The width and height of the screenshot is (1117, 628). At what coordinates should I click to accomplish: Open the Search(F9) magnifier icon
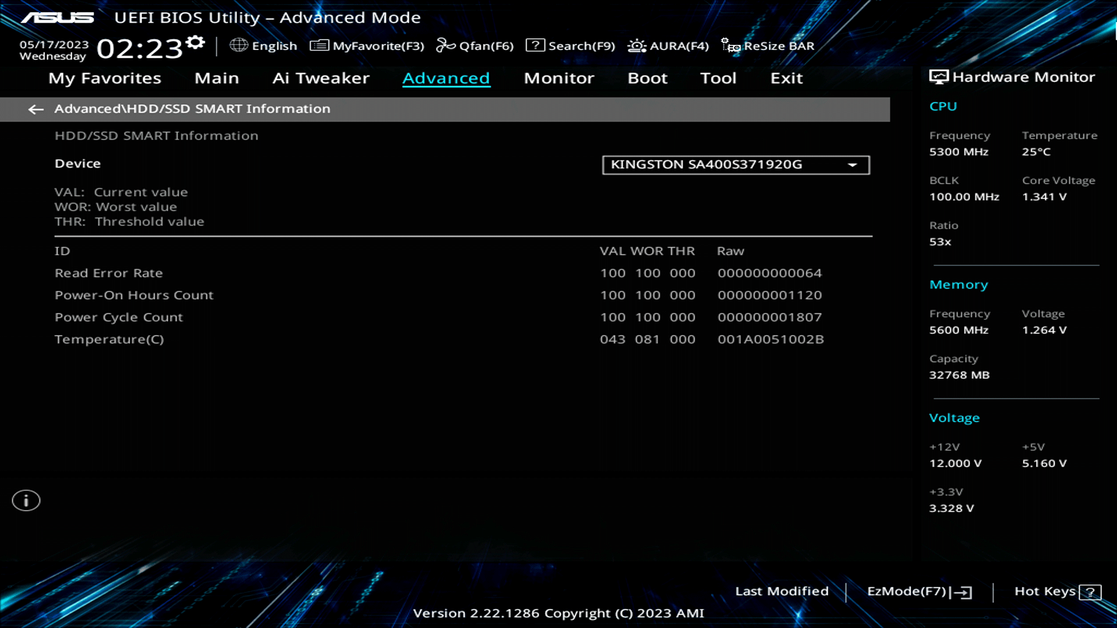tap(535, 45)
